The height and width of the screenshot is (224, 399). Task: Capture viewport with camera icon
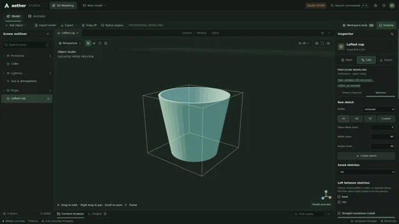pyautogui.click(x=329, y=44)
